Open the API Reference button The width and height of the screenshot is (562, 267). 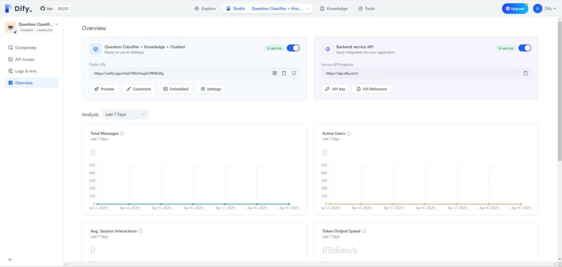372,89
